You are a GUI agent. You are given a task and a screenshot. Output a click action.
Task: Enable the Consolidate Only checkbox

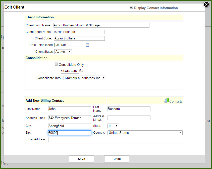click(56, 64)
